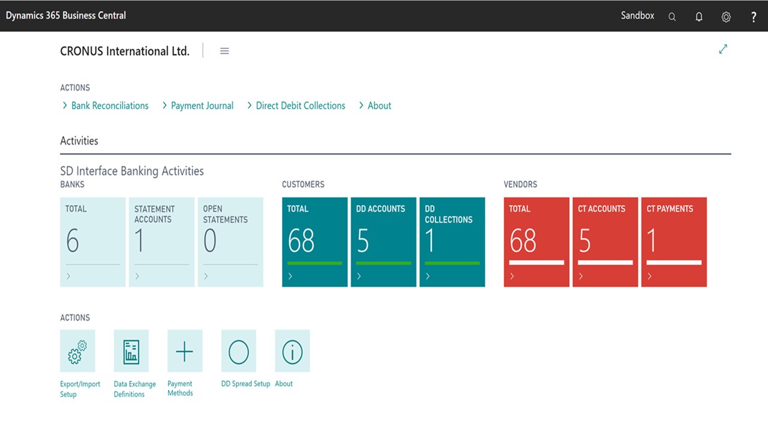Click CRONUS International Ltd. company name
The width and height of the screenshot is (768, 432).
(x=125, y=51)
